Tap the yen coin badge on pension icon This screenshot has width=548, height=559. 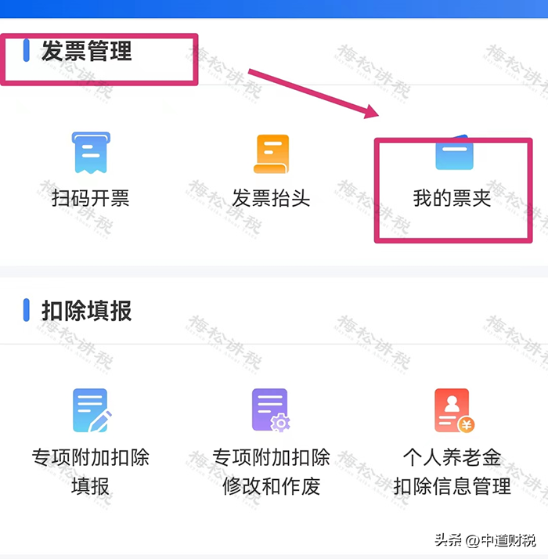466,424
